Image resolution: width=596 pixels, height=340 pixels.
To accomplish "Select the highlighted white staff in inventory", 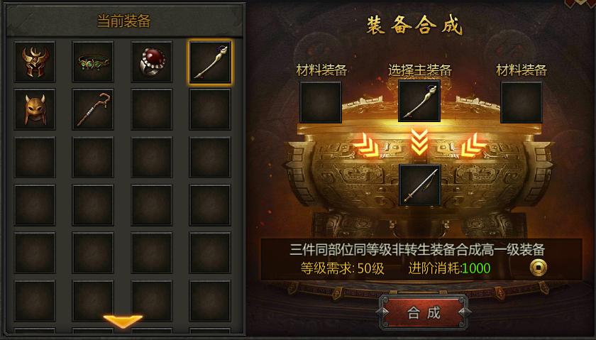I will pos(210,62).
